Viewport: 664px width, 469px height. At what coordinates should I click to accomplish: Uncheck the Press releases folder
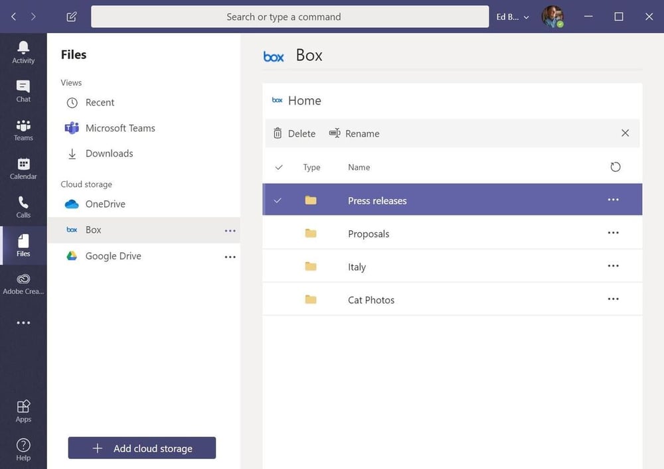[x=278, y=200]
